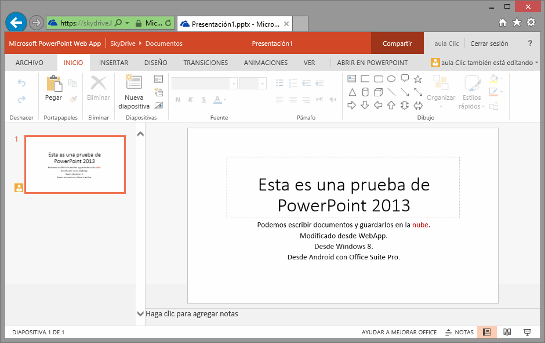
Task: Open the font size dropdown
Action: 262,82
